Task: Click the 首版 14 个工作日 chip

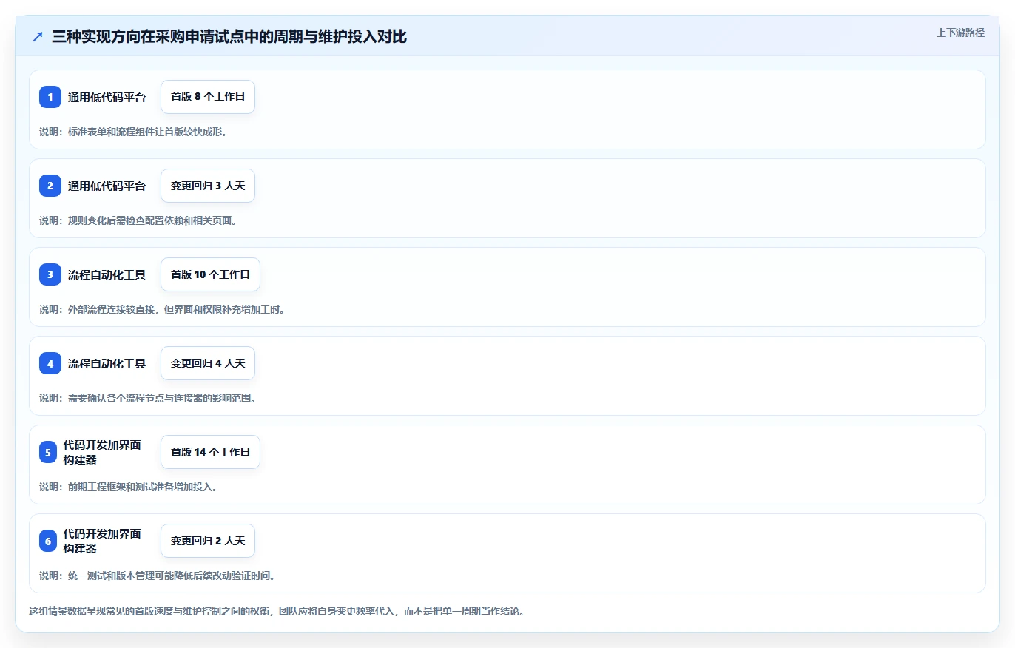Action: click(x=210, y=452)
